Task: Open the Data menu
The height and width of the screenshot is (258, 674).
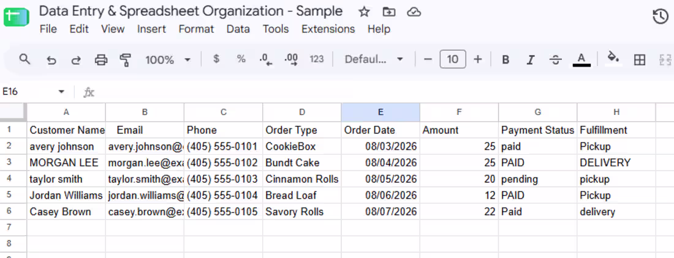Action: pos(238,29)
